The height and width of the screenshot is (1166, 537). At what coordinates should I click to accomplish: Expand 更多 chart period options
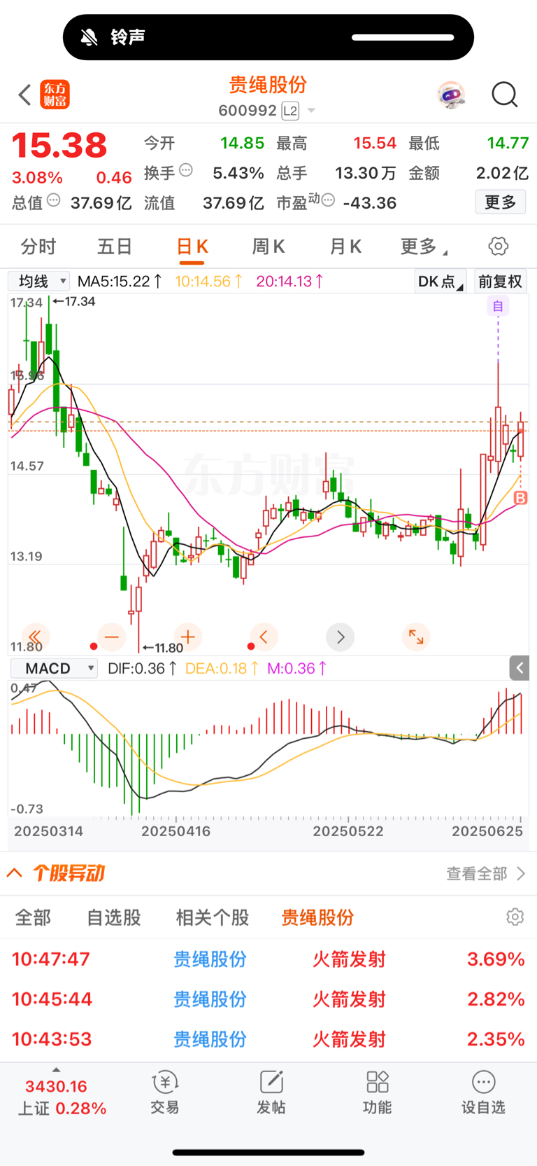pos(424,247)
